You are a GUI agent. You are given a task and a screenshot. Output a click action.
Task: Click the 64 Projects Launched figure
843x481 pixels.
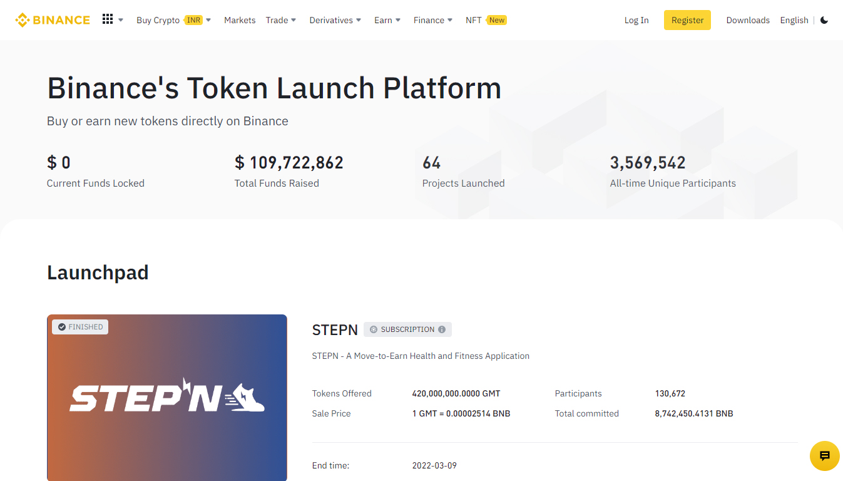(431, 163)
